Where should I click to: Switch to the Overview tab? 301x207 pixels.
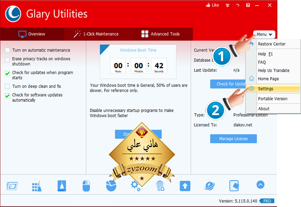32,34
